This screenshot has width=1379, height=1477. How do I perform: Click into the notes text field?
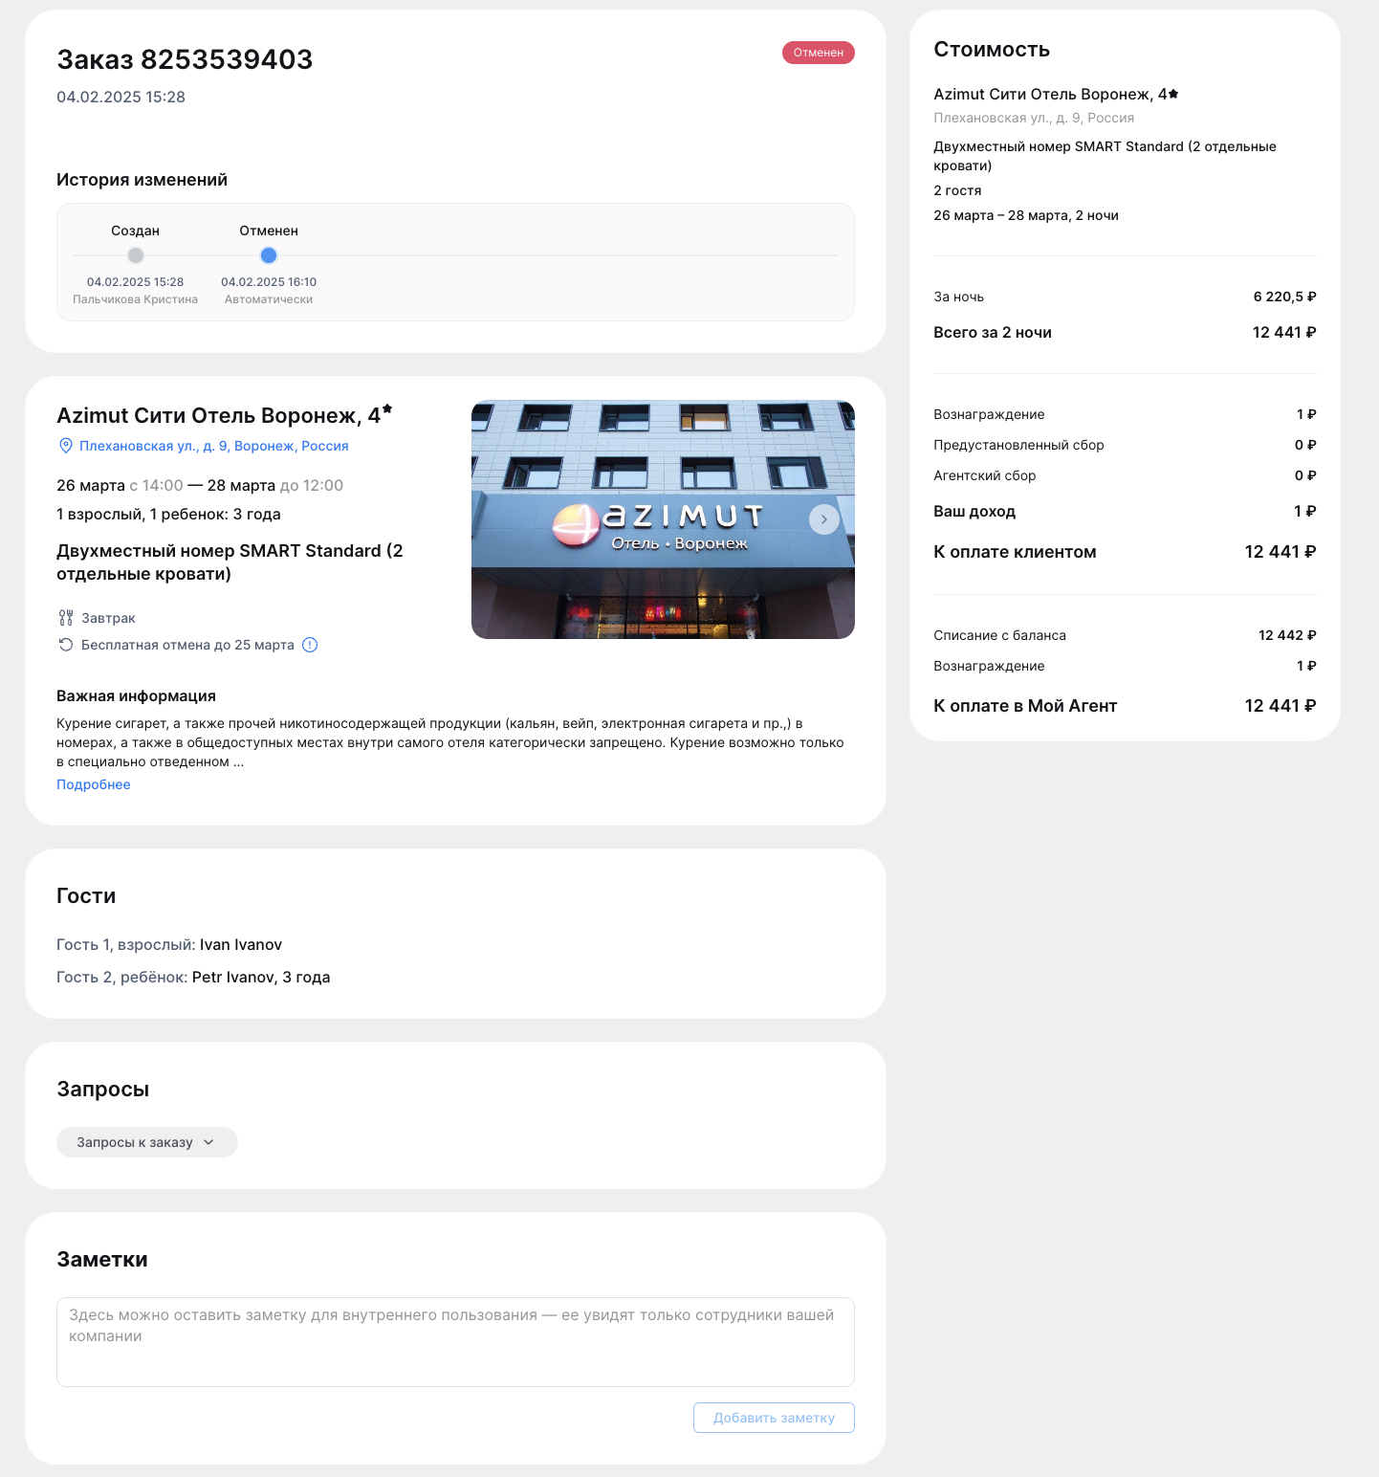(x=455, y=1342)
